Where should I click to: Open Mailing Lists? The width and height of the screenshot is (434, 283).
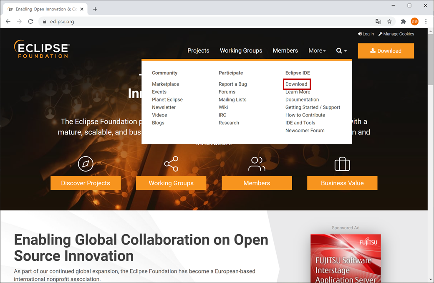pyautogui.click(x=232, y=99)
